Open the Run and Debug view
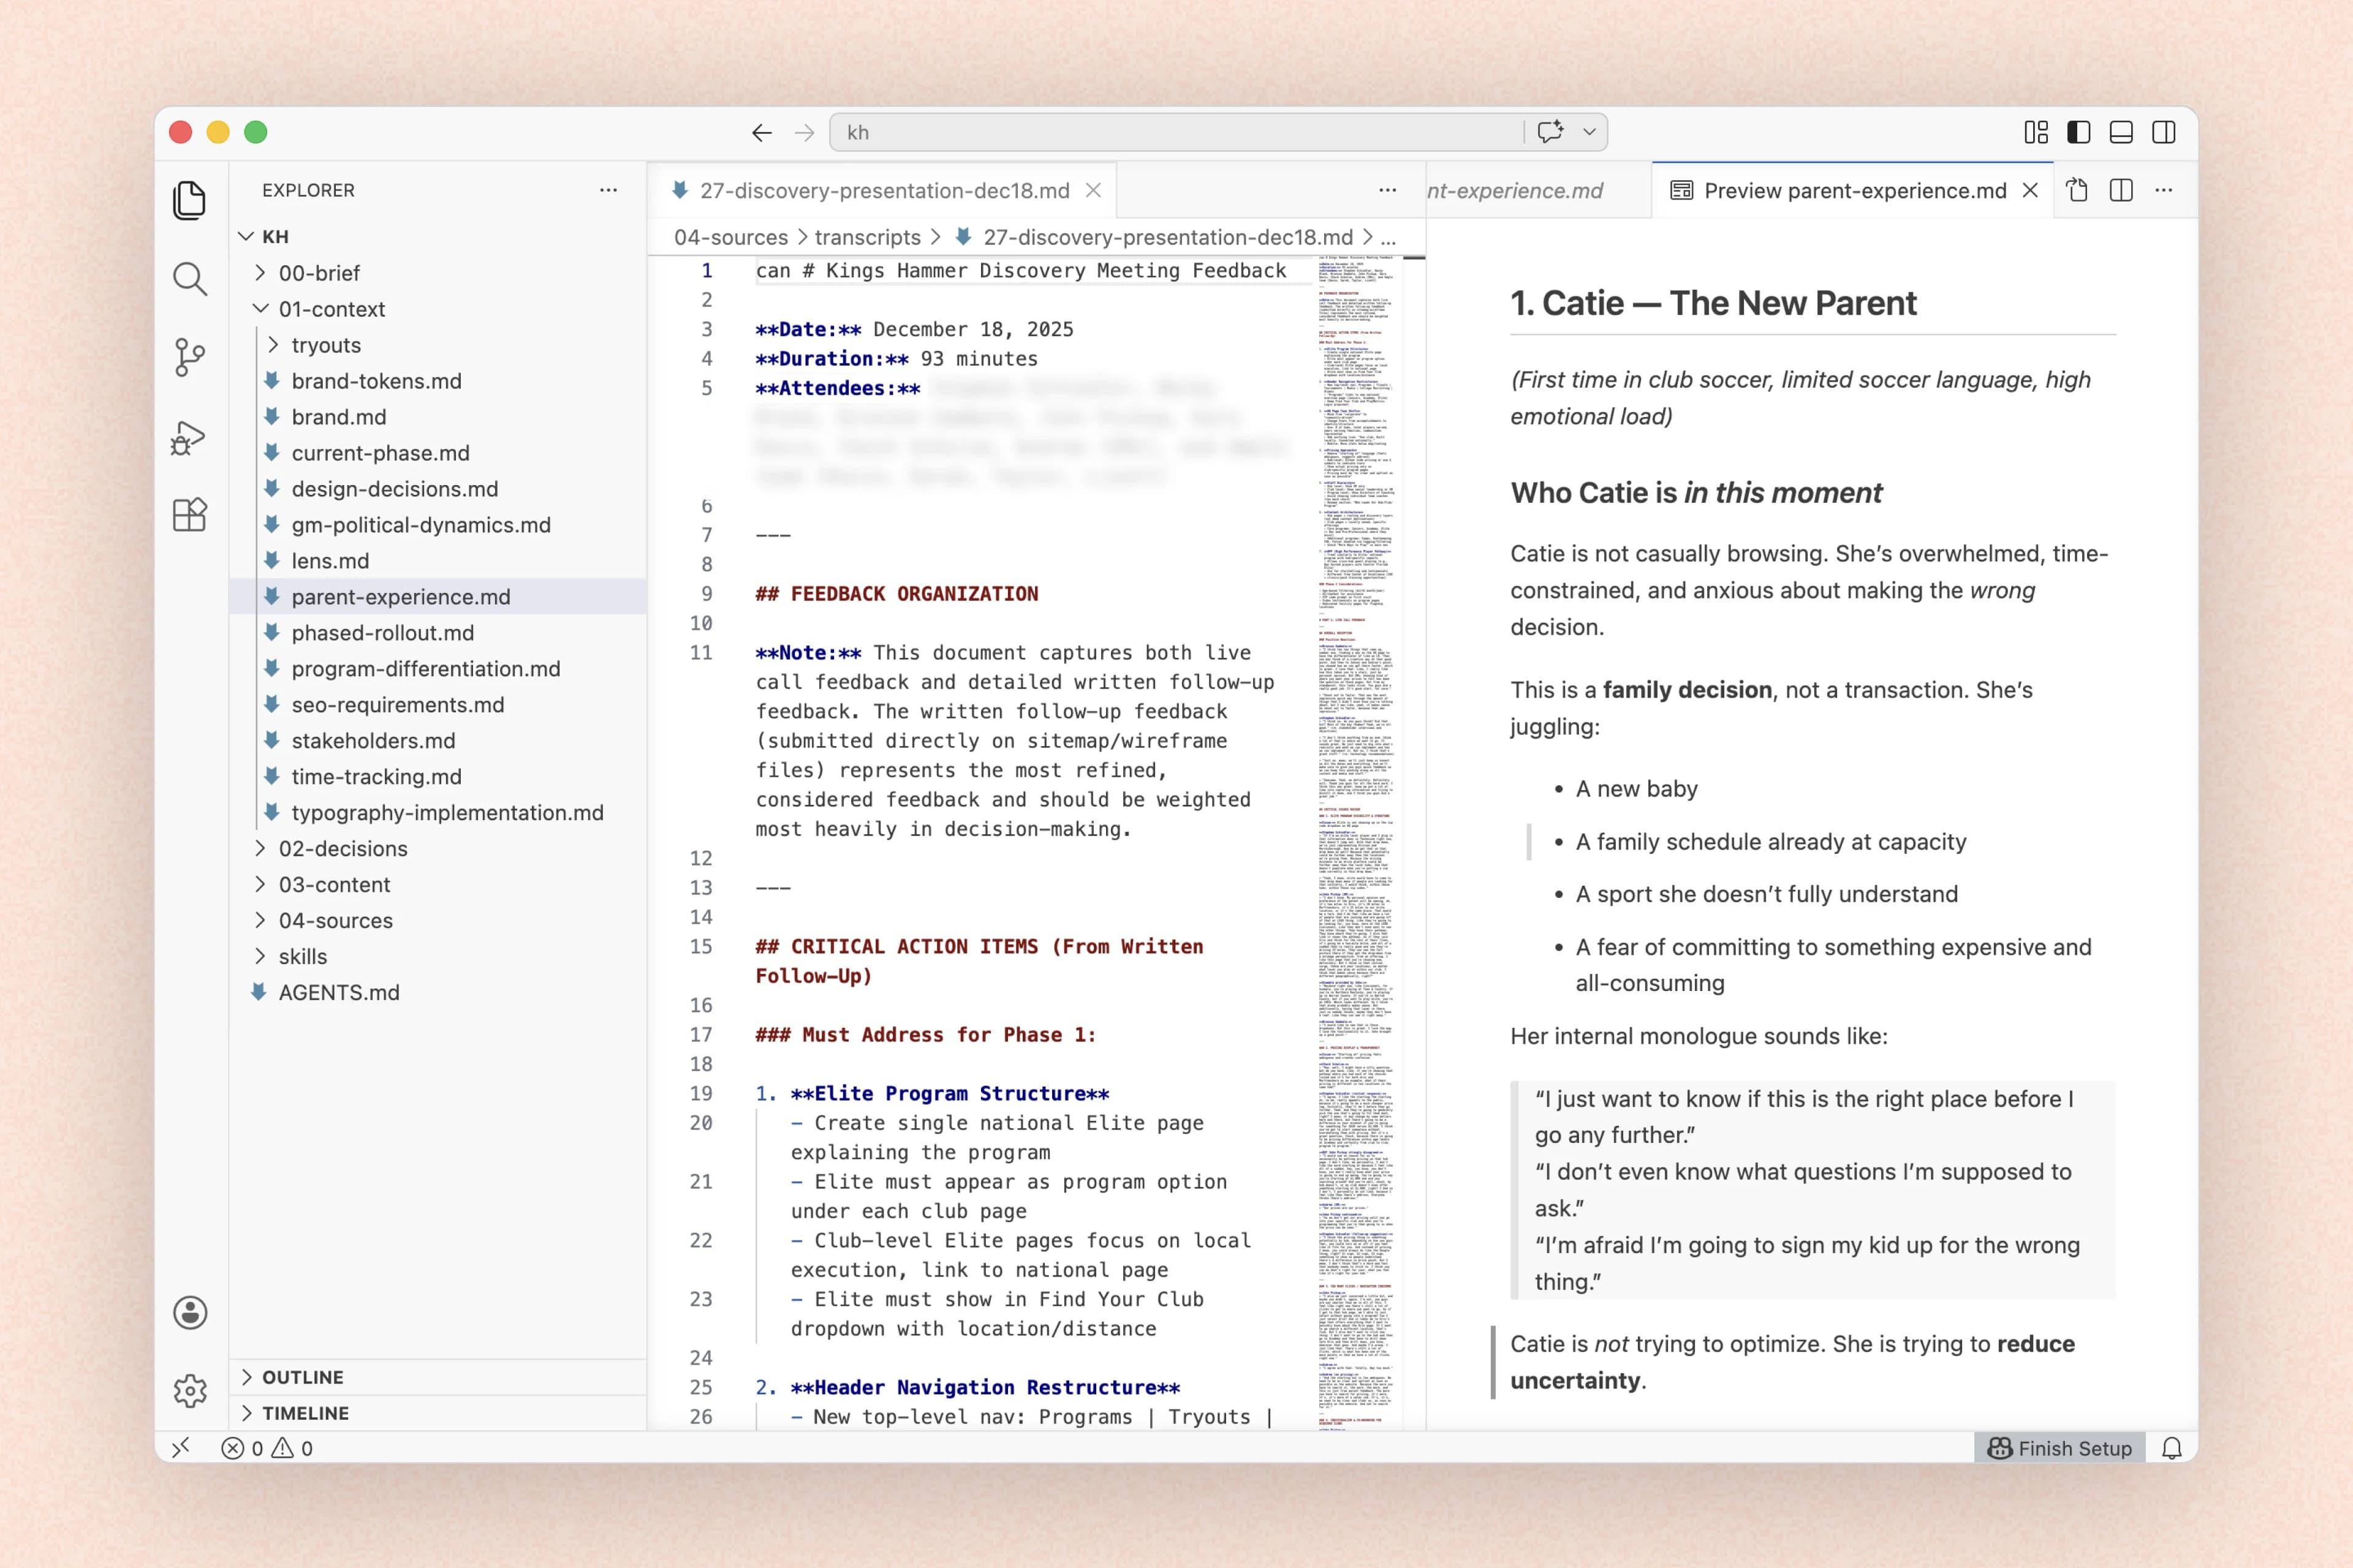 point(189,437)
